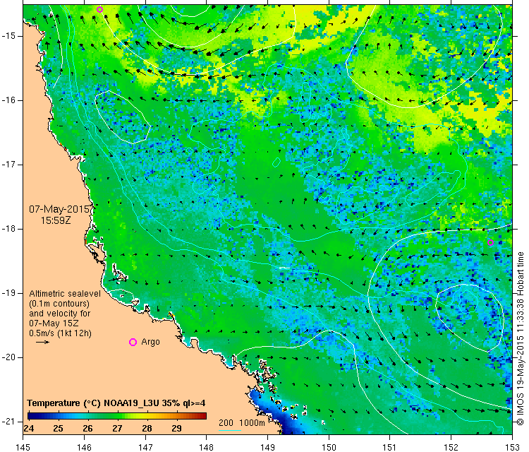The width and height of the screenshot is (529, 452).
Task: Click latitude axis label '-18'
Action: click(x=8, y=229)
